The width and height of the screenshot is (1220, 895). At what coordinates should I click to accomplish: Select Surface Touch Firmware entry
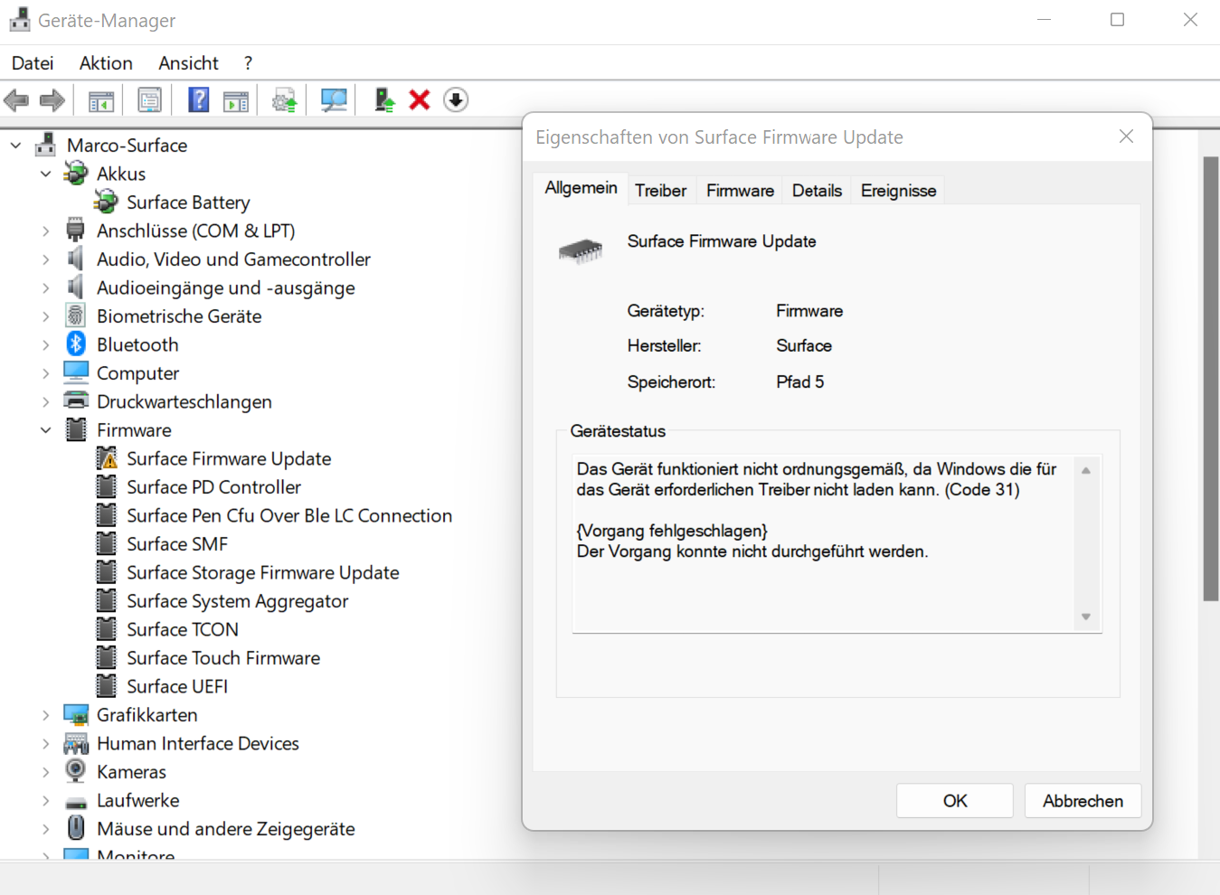coord(223,658)
